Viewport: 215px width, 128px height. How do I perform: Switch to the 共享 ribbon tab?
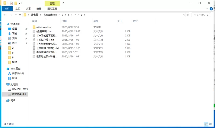tap(28, 9)
